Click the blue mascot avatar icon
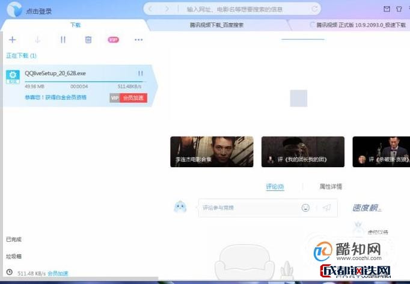This screenshot has height=284, width=410. coord(180,207)
